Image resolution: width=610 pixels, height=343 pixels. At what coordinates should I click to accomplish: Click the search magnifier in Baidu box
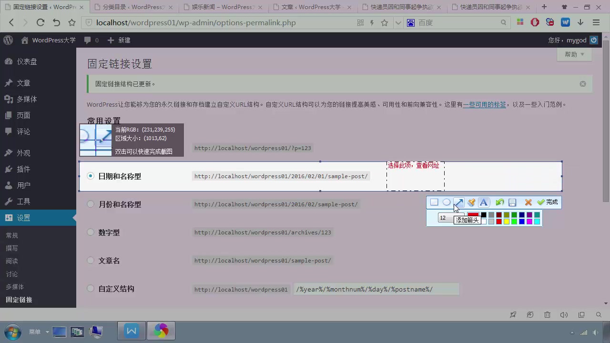coord(504,22)
